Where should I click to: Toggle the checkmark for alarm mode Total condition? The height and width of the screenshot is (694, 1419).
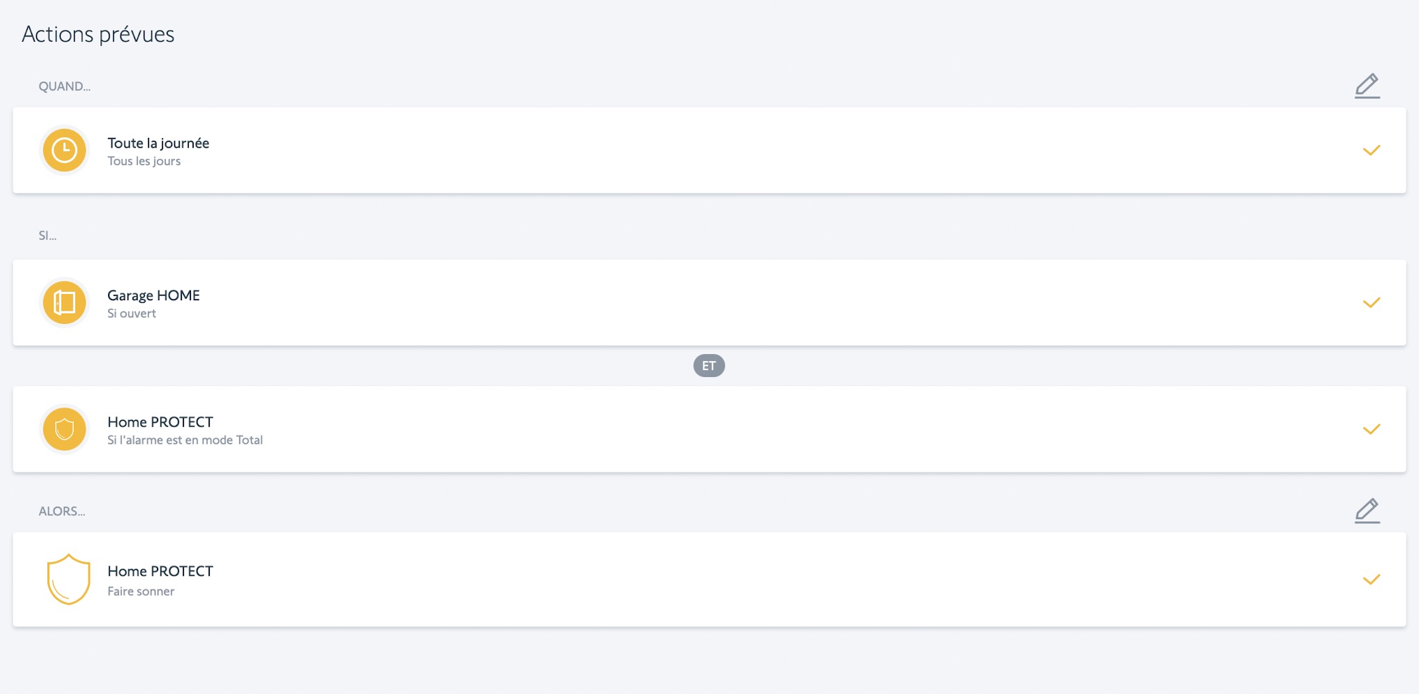click(x=1371, y=429)
